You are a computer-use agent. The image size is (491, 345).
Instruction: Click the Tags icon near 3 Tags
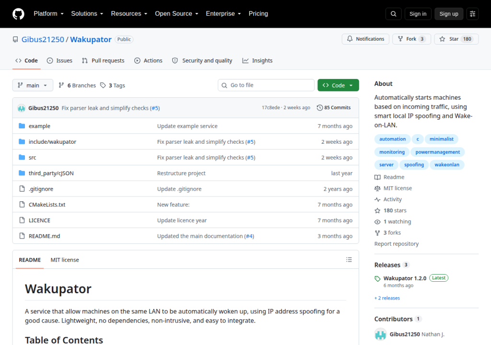click(103, 85)
